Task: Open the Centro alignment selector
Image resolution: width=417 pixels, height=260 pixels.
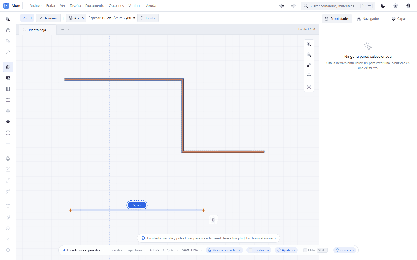Action: pyautogui.click(x=148, y=18)
